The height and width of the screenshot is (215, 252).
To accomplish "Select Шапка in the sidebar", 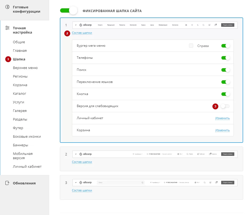I will point(19,59).
